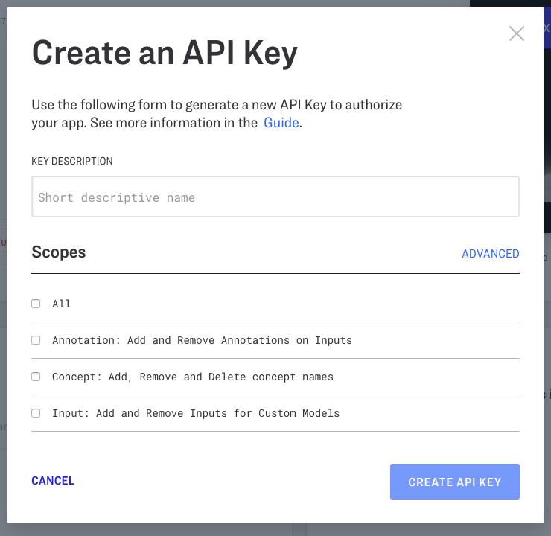Click the Concept: Add, Remove and Delete label

pyautogui.click(x=192, y=377)
